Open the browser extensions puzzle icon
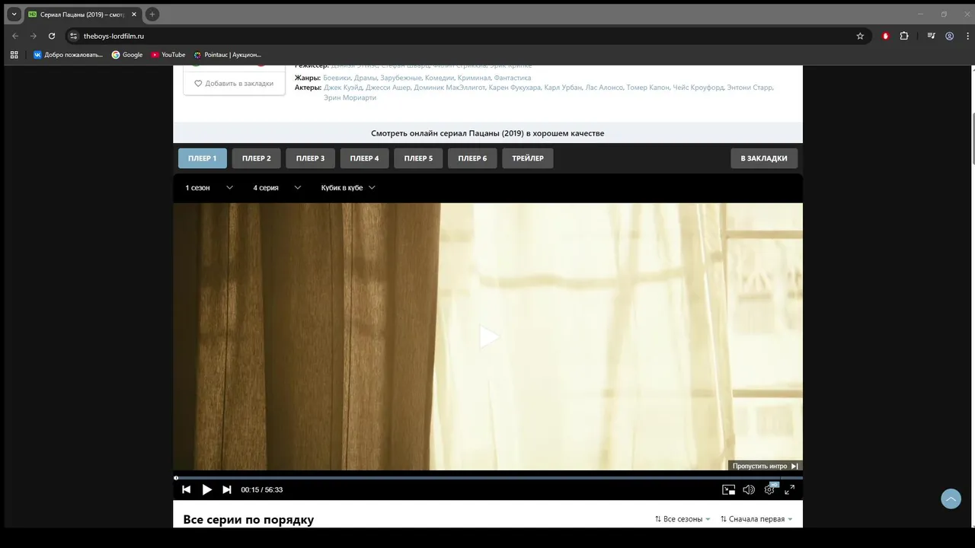Image resolution: width=975 pixels, height=548 pixels. [904, 36]
